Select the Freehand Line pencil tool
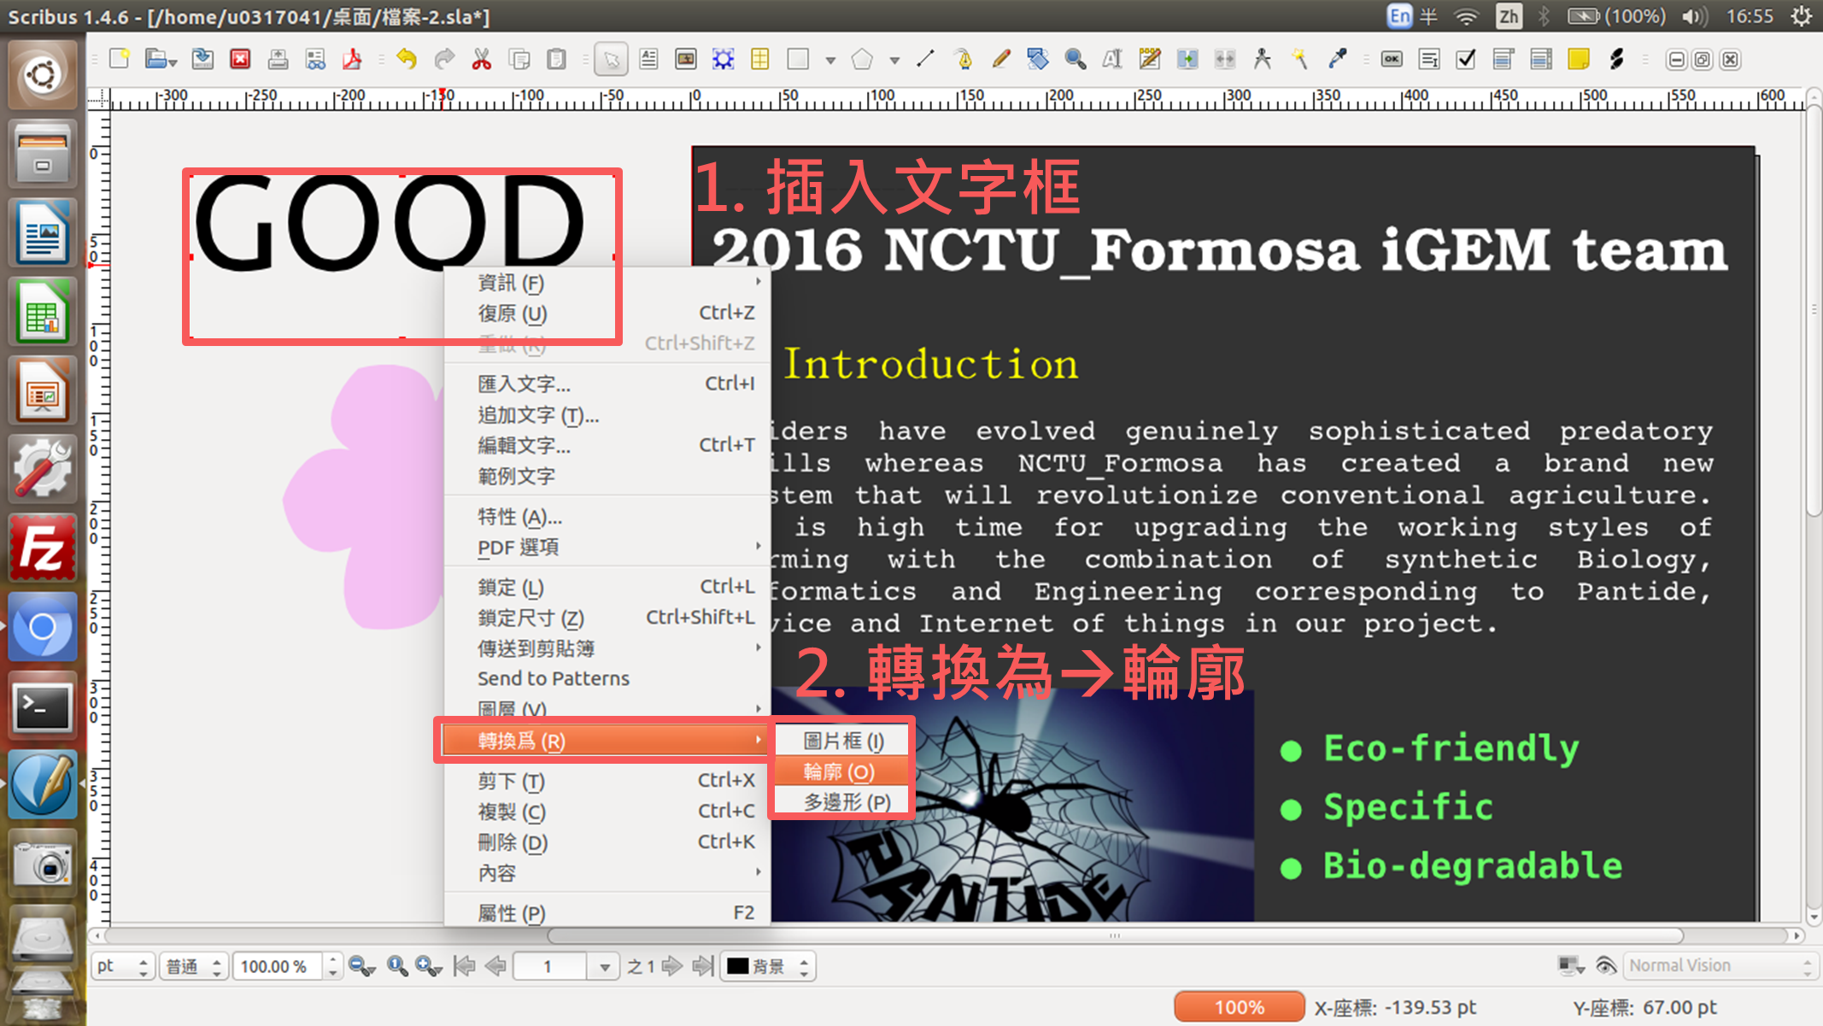 pos(1001,59)
